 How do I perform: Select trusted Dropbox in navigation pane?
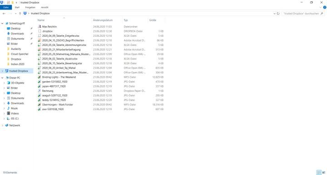click(x=19, y=71)
